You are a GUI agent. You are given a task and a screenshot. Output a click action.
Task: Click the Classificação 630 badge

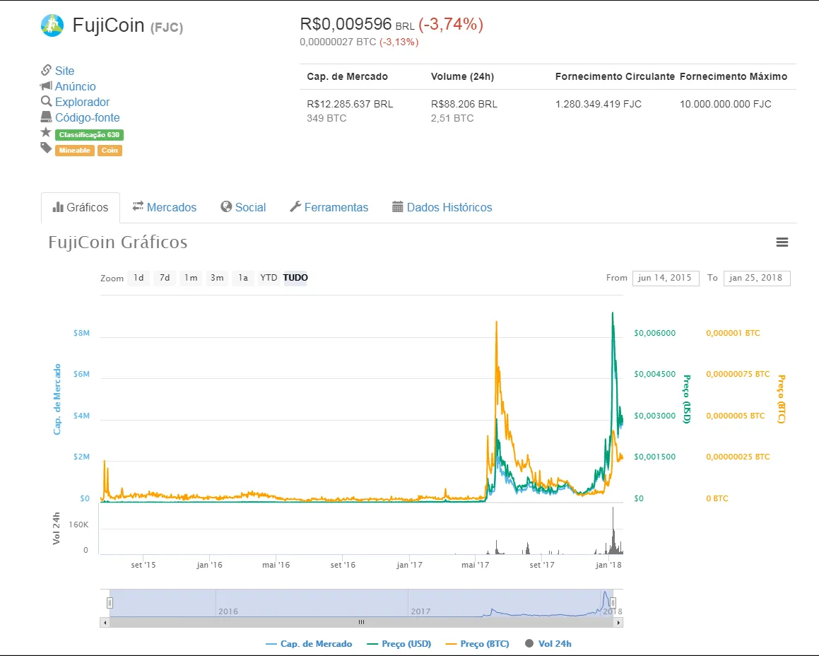(89, 135)
